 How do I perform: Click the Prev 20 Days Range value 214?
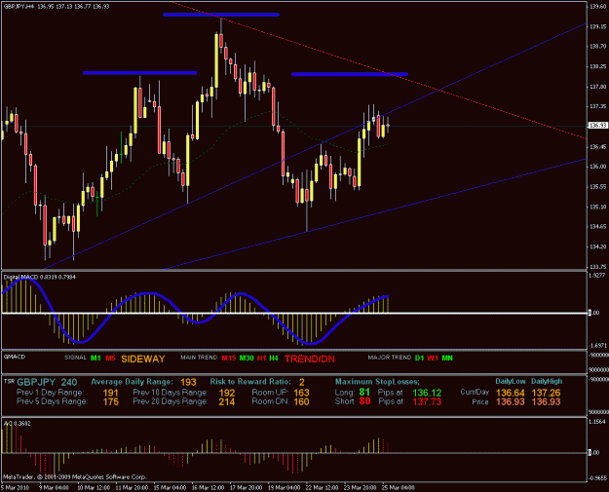(x=227, y=401)
